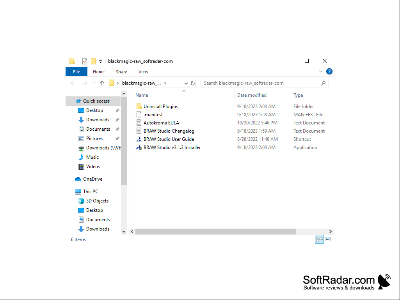Click the 'Application' type cell
This screenshot has height=300, width=400.
point(305,147)
